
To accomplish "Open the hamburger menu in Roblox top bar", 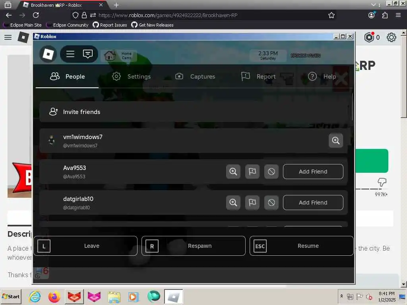I will pyautogui.click(x=70, y=54).
